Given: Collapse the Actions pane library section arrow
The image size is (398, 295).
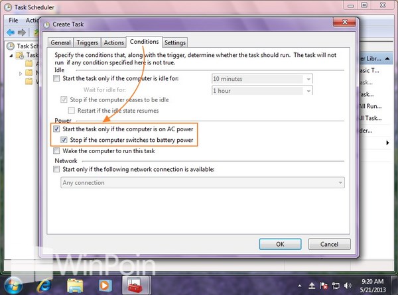Looking at the screenshot, I should tap(387, 58).
